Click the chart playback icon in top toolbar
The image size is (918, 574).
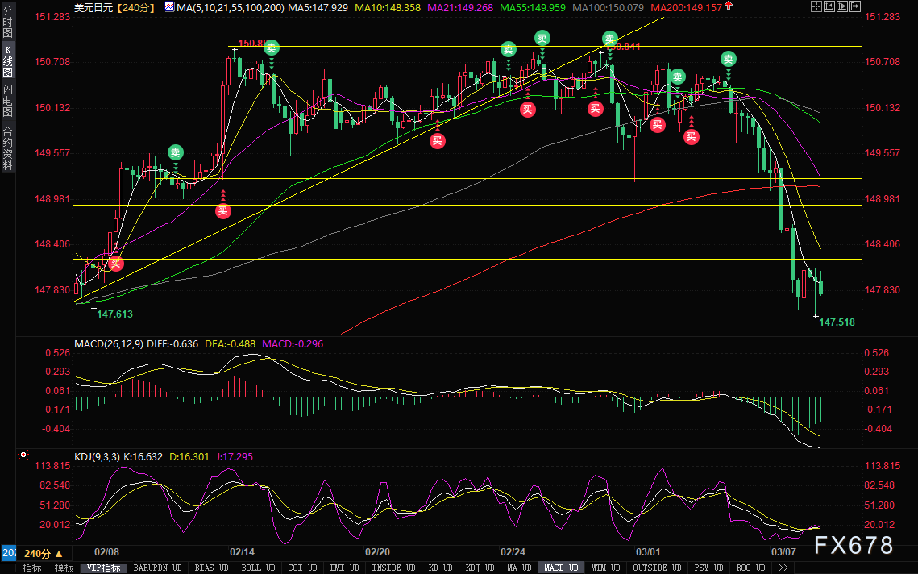click(x=842, y=7)
